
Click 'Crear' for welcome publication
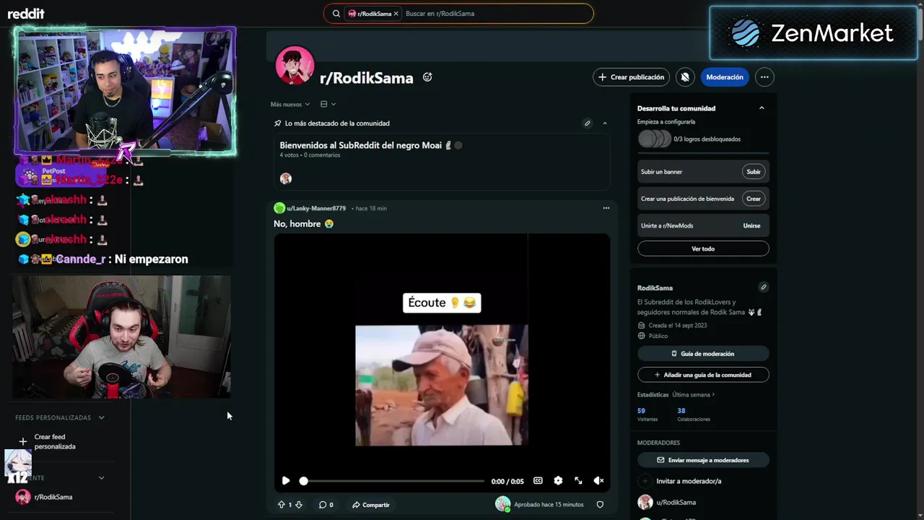pyautogui.click(x=754, y=199)
